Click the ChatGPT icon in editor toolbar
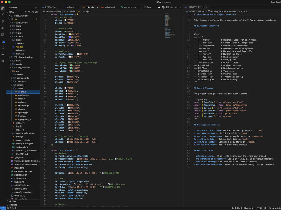Screen dimensions: 281x210 [x=163, y=7]
